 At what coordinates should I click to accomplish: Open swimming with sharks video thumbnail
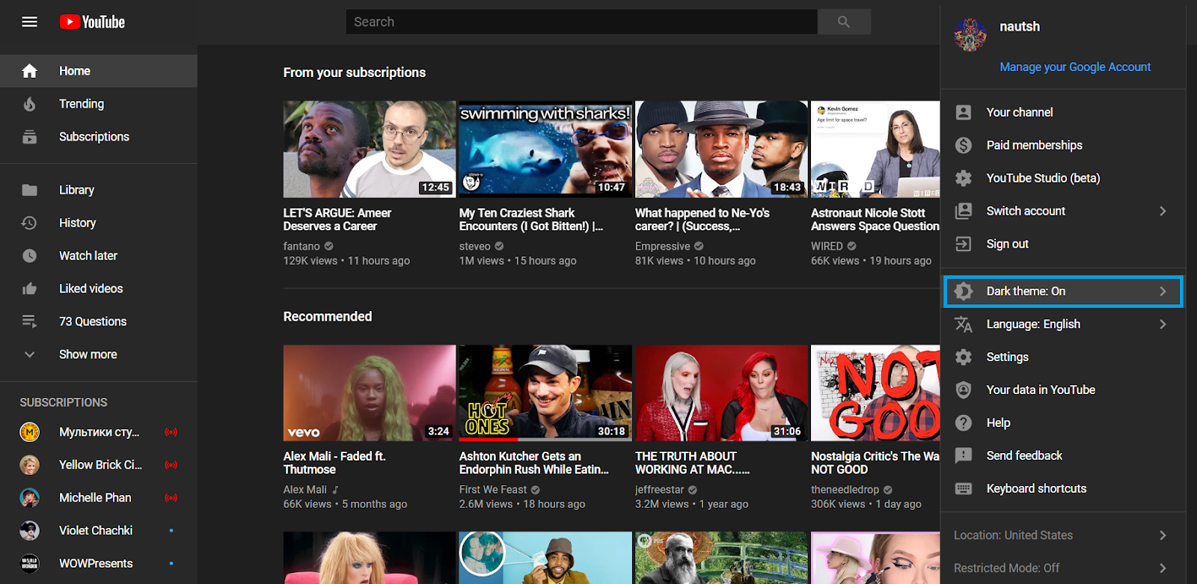[545, 150]
